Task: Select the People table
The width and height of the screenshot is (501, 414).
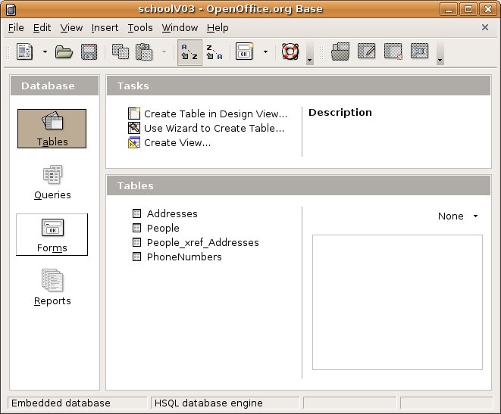Action: [x=156, y=228]
